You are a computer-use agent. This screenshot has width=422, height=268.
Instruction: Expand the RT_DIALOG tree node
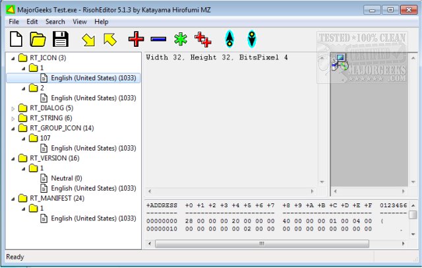(x=13, y=108)
